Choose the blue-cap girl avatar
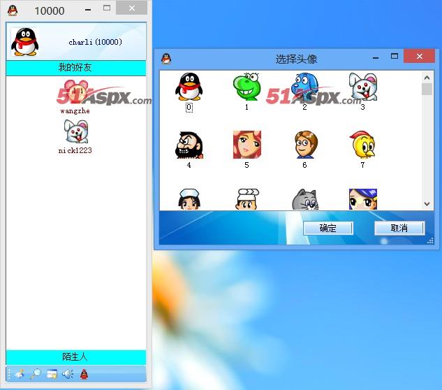The image size is (442, 390). click(x=363, y=199)
